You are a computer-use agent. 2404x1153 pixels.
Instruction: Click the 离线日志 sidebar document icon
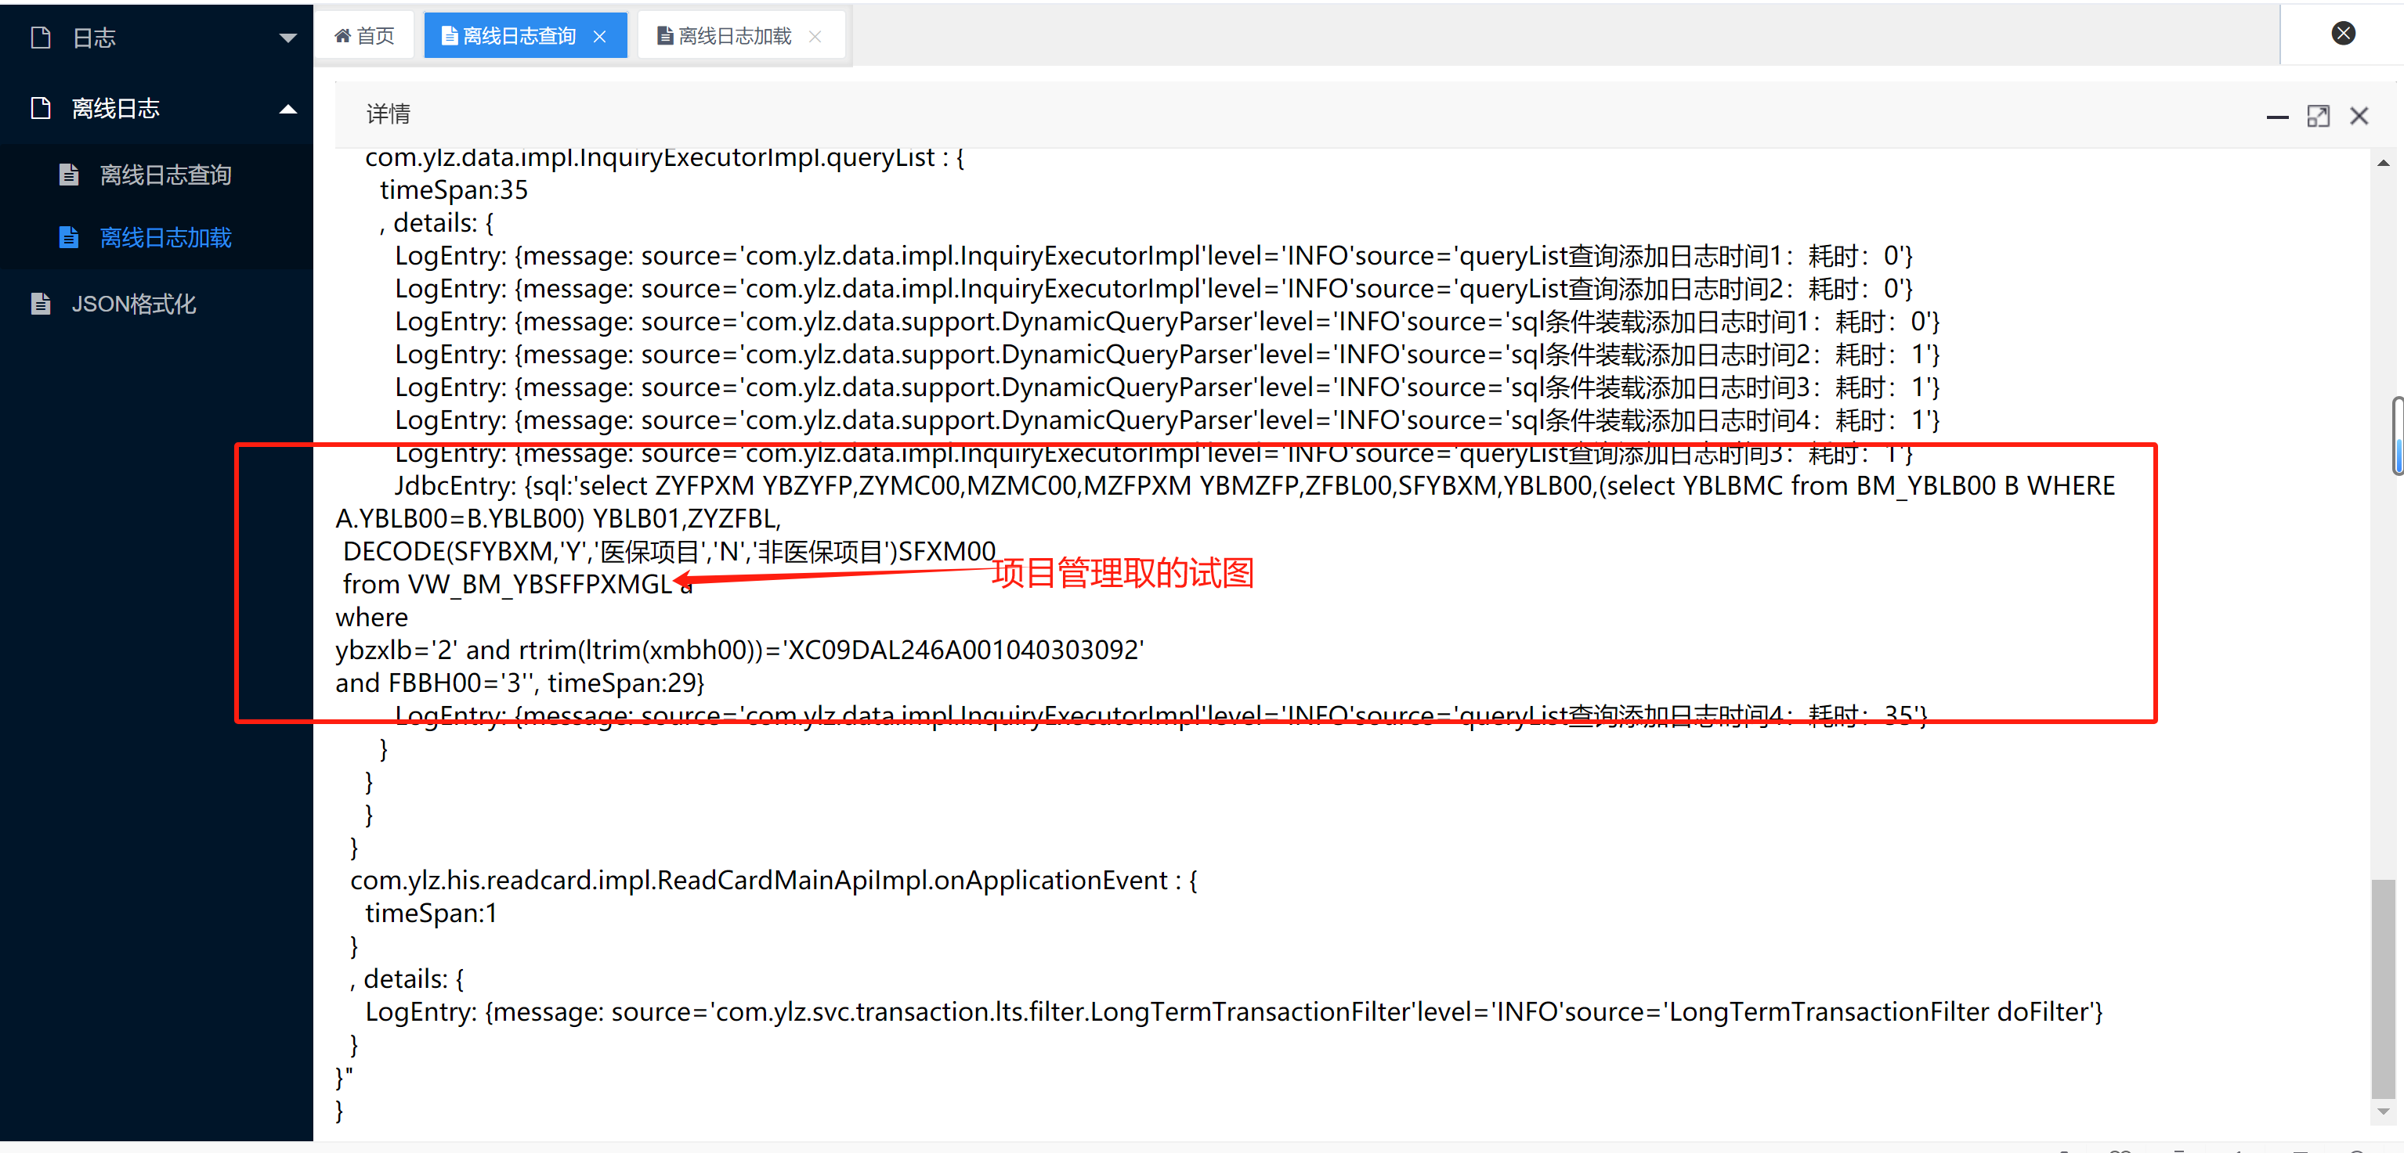point(40,108)
